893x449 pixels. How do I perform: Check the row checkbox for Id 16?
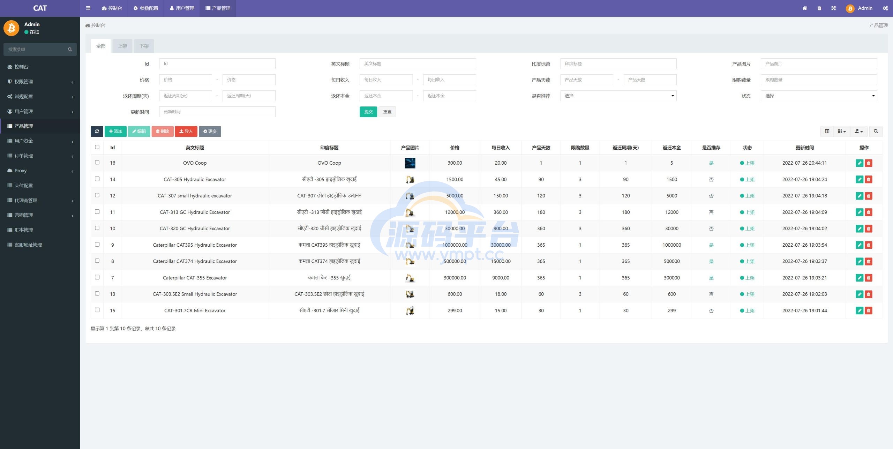pos(97,162)
